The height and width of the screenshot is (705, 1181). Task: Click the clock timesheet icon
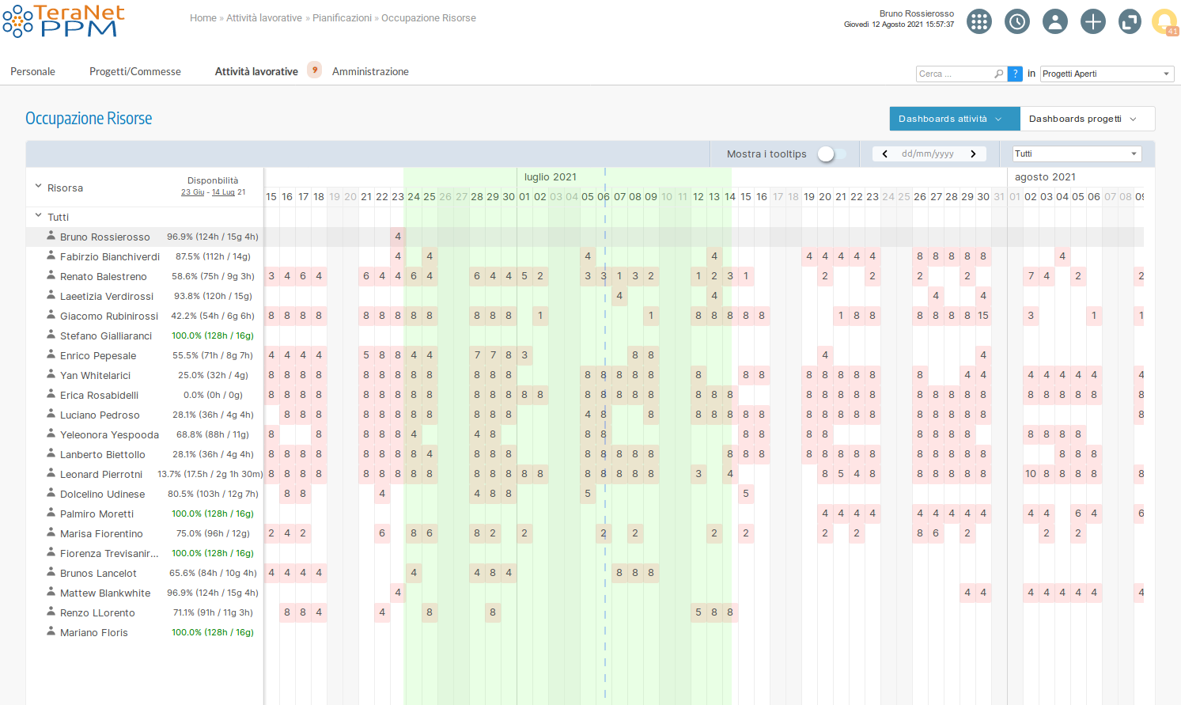[x=1017, y=21]
